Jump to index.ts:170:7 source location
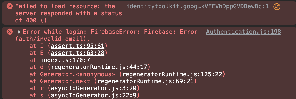The image size is (296, 99). 65,60
